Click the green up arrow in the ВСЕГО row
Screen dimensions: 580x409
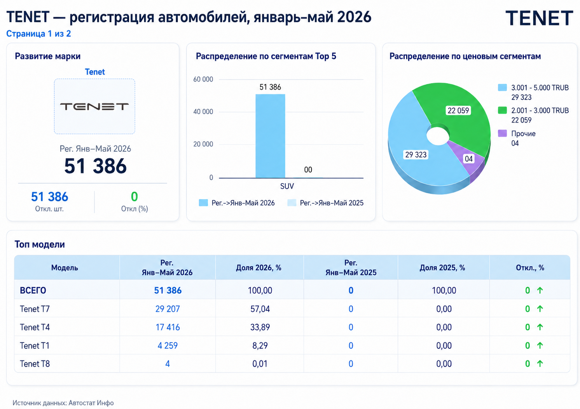(540, 290)
